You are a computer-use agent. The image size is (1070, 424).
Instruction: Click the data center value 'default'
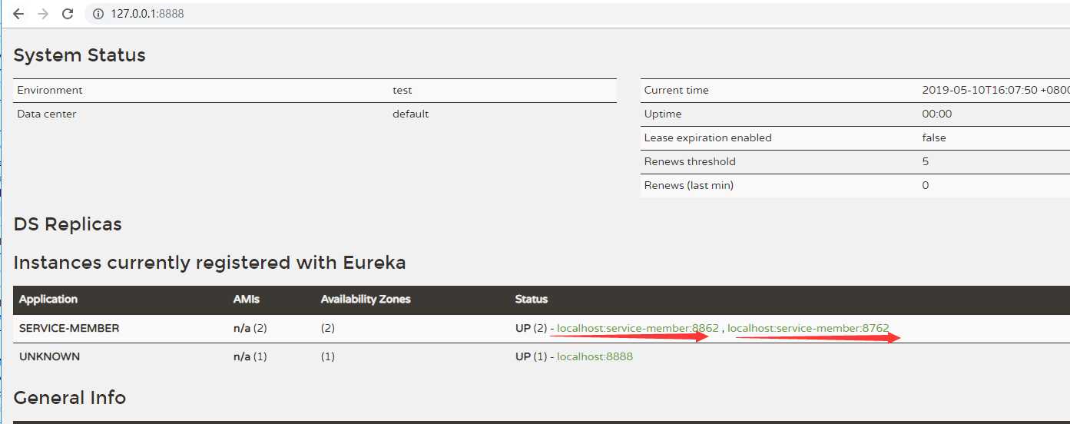coord(411,114)
